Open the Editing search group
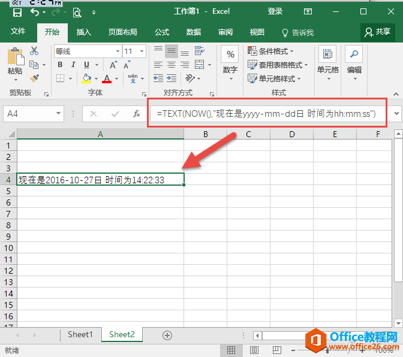Image resolution: width=403 pixels, height=357 pixels. tap(354, 63)
